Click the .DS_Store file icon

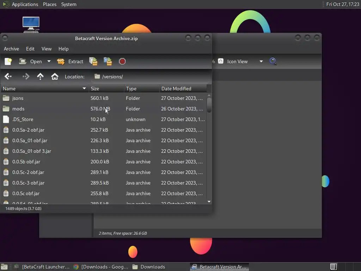pyautogui.click(x=6, y=119)
